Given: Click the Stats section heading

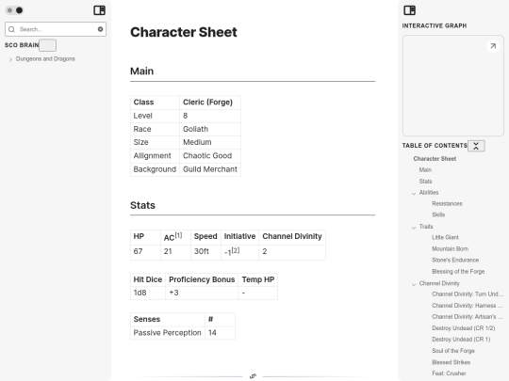Looking at the screenshot, I should pos(142,205).
